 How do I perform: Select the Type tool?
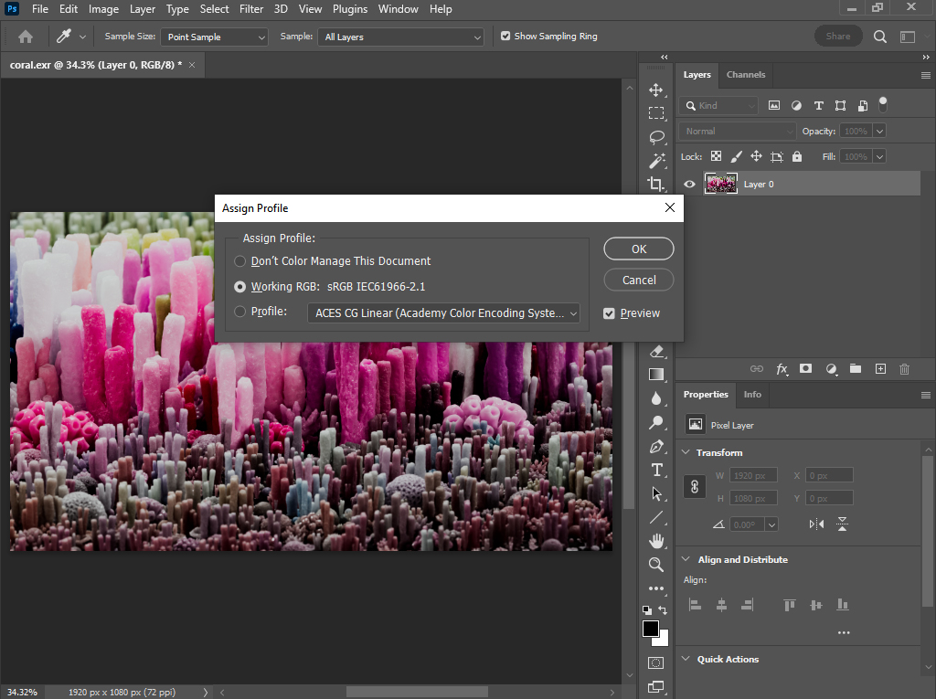(x=656, y=470)
